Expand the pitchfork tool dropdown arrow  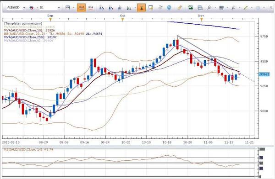[x=215, y=8]
